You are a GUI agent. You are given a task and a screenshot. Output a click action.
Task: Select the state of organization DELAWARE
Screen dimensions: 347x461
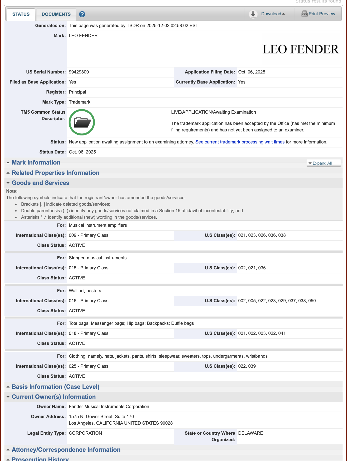click(251, 433)
